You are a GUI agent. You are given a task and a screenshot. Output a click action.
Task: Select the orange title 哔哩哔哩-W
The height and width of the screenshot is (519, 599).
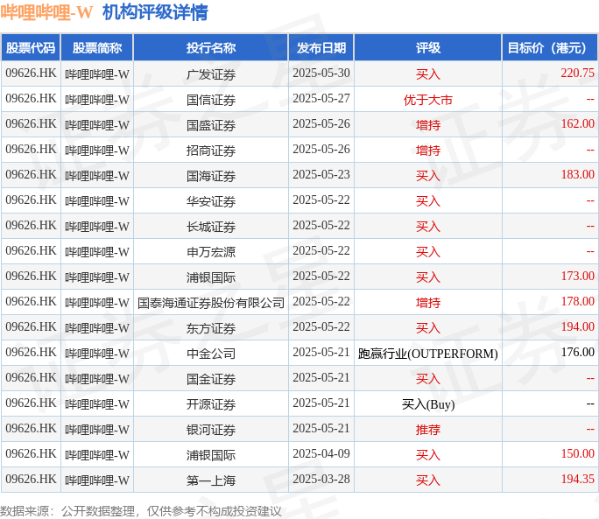[46, 12]
